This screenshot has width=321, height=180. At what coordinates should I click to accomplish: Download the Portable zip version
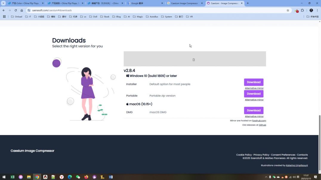(254, 94)
